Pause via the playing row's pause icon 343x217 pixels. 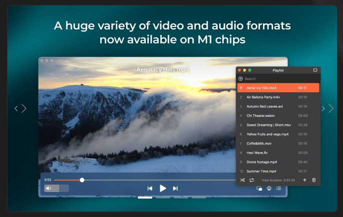[241, 88]
